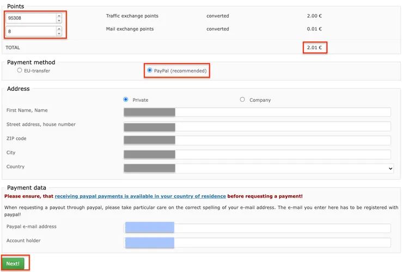The height and width of the screenshot is (272, 403).
Task: Click the City input field
Action: tap(257, 154)
